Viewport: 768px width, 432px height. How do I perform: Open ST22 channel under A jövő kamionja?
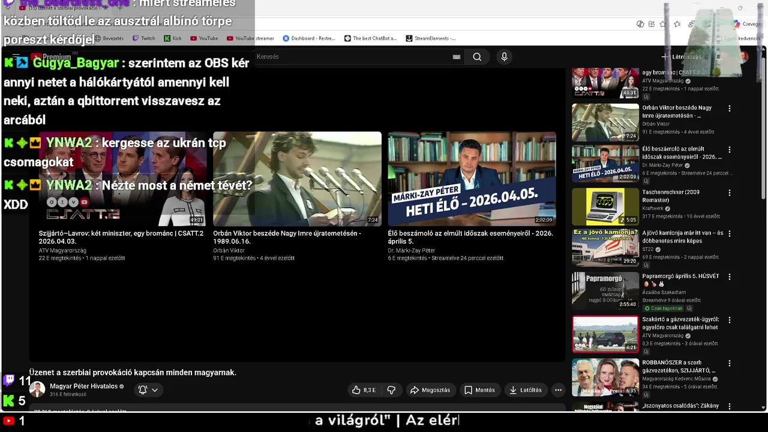tap(648, 249)
